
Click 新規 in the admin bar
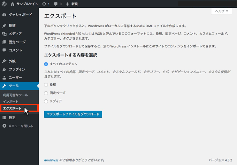tap(75, 4)
